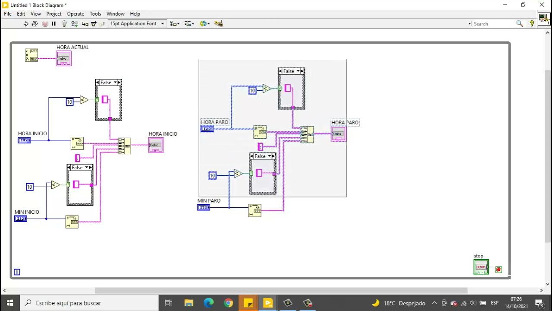552x311 pixels.
Task: Click the Get Date/Time String function icon
Action: pyautogui.click(x=31, y=55)
